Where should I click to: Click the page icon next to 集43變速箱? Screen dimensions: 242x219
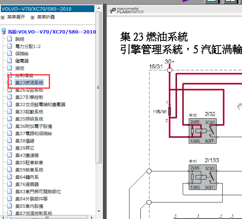point(10,155)
